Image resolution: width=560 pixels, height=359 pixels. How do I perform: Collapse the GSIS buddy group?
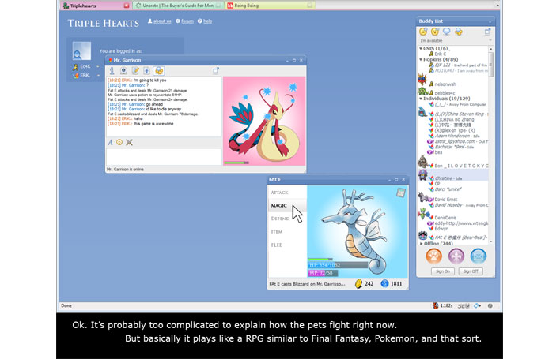(421, 48)
